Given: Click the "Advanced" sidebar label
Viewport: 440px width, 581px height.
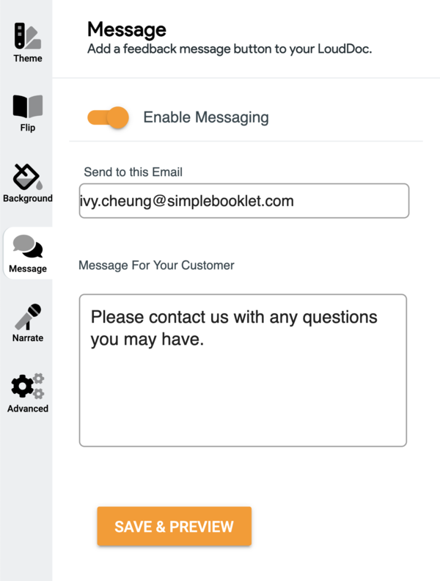Looking at the screenshot, I should [x=28, y=409].
